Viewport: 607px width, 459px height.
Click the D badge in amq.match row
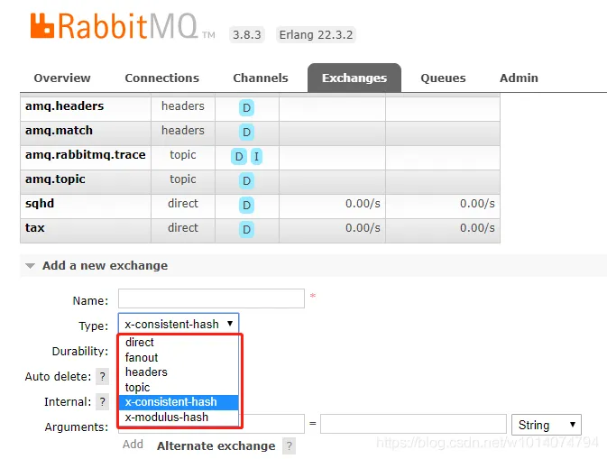(x=246, y=133)
